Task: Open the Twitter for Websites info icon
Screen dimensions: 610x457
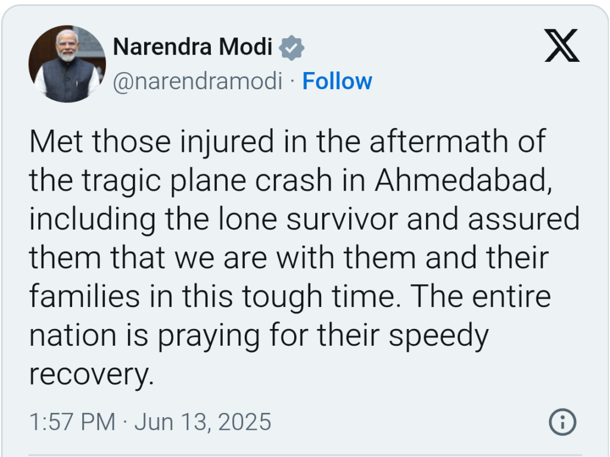Action: point(562,422)
